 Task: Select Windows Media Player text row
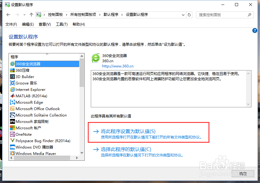(x=36, y=153)
